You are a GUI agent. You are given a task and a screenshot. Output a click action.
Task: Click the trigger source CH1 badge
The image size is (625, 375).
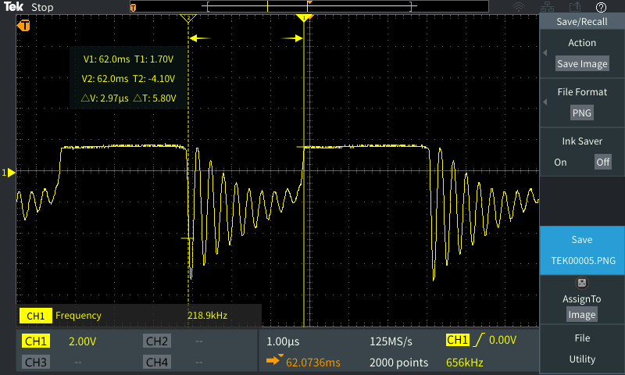click(x=458, y=340)
